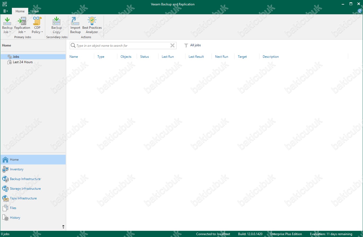Click the All jobs filter funnel icon
The image size is (363, 237).
coord(186,45)
